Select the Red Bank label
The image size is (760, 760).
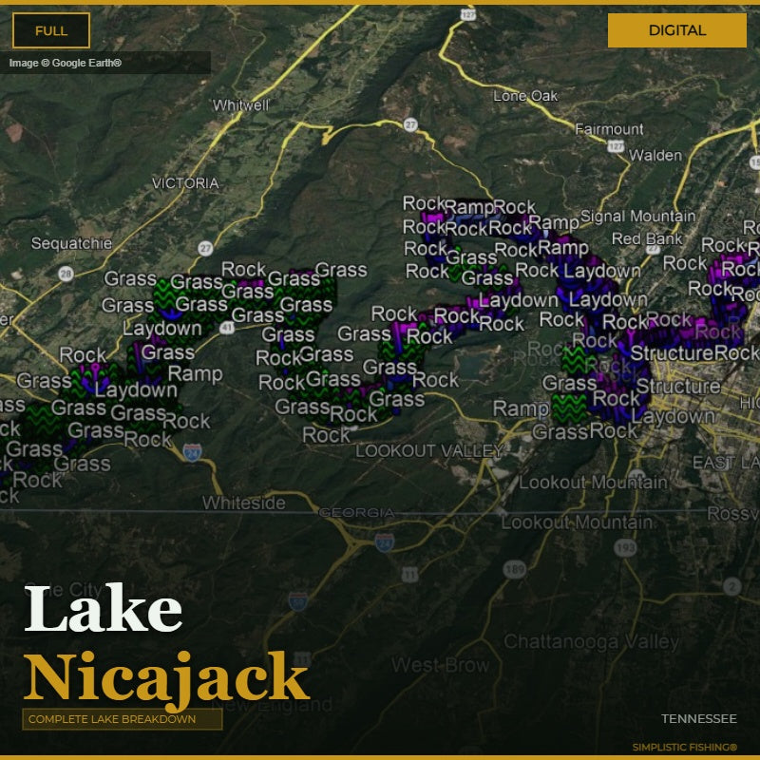tap(647, 238)
